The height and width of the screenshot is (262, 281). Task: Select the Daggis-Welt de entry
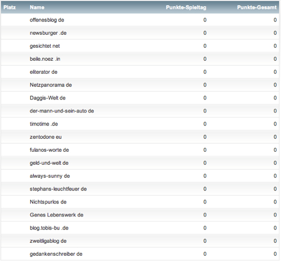(48, 98)
